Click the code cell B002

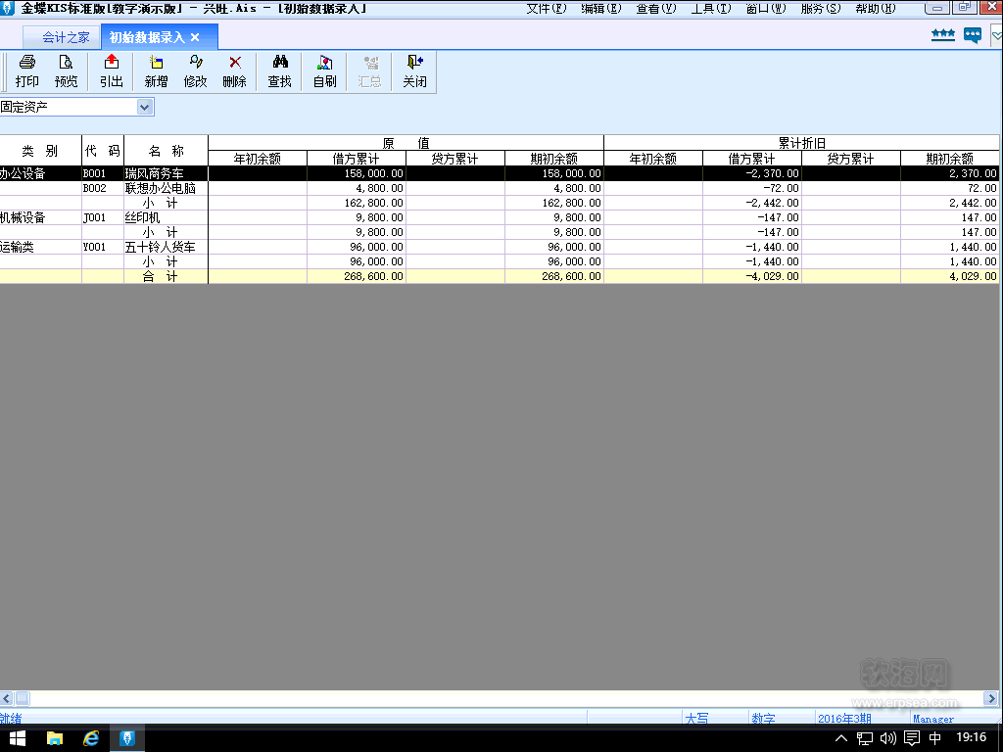103,188
